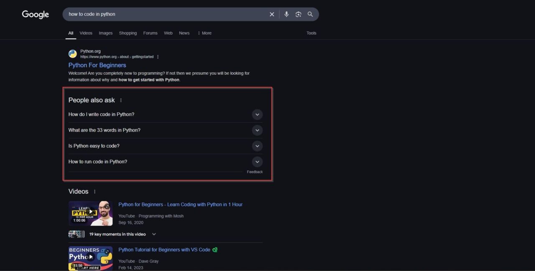Image resolution: width=535 pixels, height=271 pixels.
Task: Click the Python.org site favicon
Action: click(x=72, y=53)
